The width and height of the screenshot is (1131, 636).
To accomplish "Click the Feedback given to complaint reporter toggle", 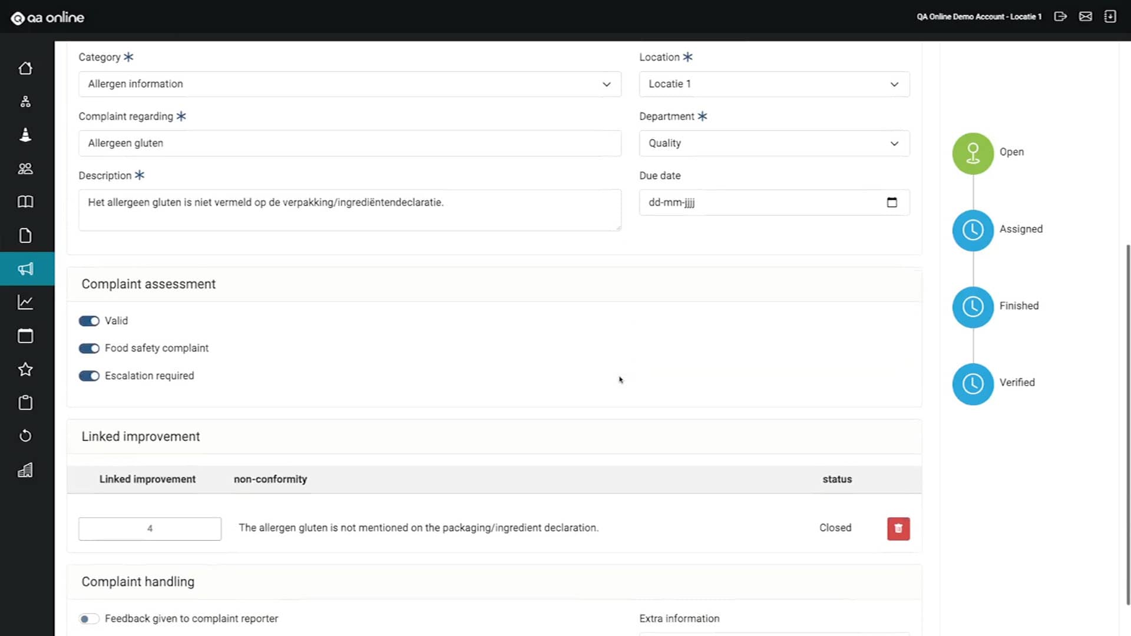I will (x=88, y=618).
